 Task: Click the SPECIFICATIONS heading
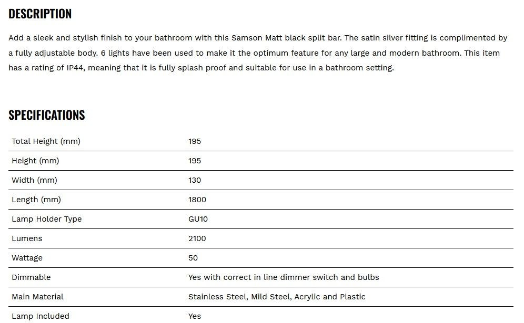(x=46, y=115)
